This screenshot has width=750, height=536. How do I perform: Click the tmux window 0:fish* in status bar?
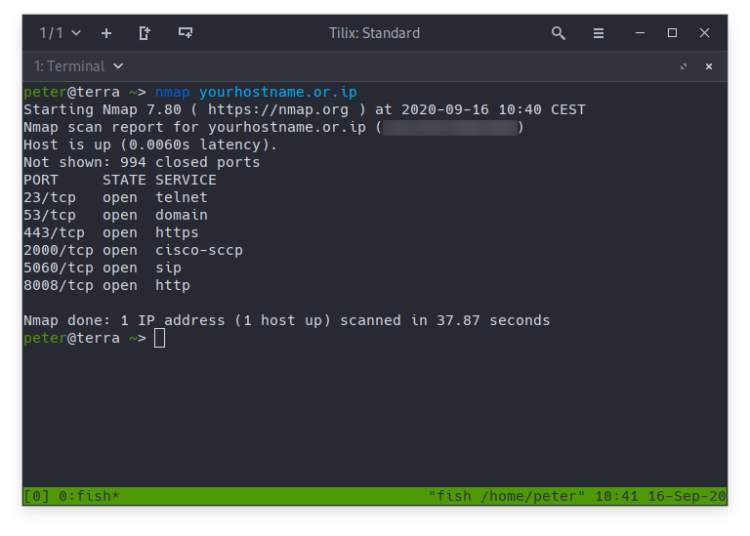[89, 496]
